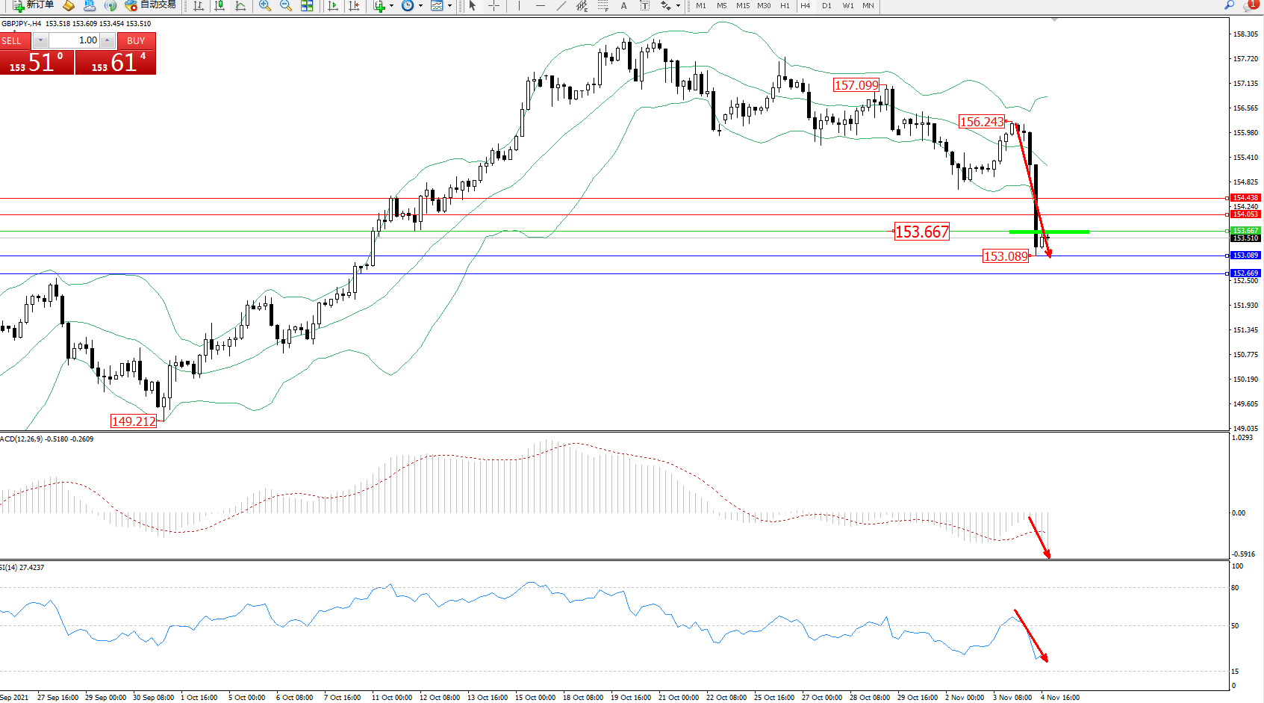The width and height of the screenshot is (1264, 703).
Task: Expand the chart template dropdown arrow
Action: click(x=449, y=6)
